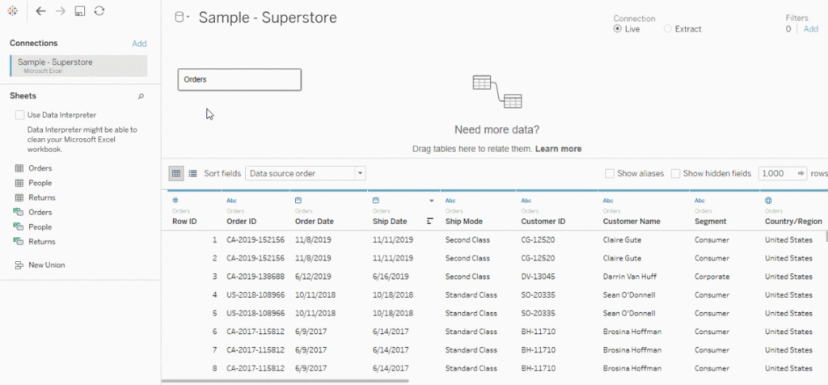Click the Sample - Superstore data source title
828x385 pixels.
pos(268,18)
